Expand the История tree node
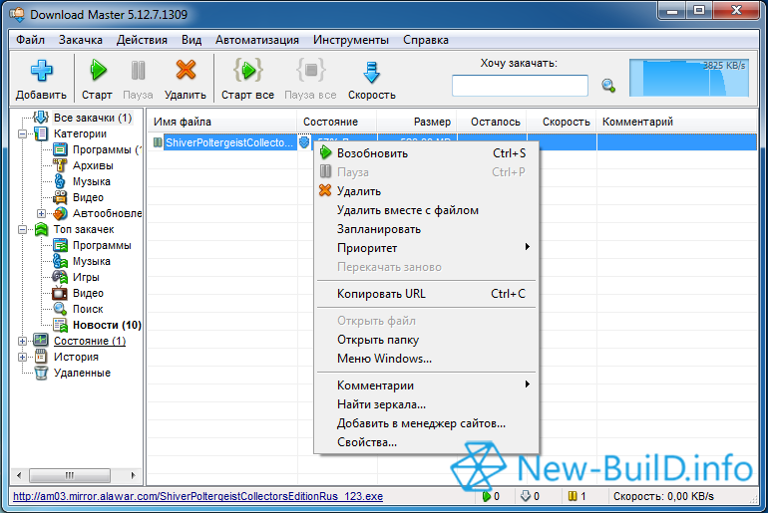Screen dimensions: 768x513 [23, 357]
